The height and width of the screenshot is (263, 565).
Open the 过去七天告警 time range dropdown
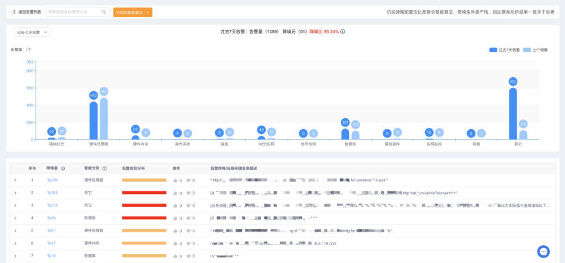point(32,32)
